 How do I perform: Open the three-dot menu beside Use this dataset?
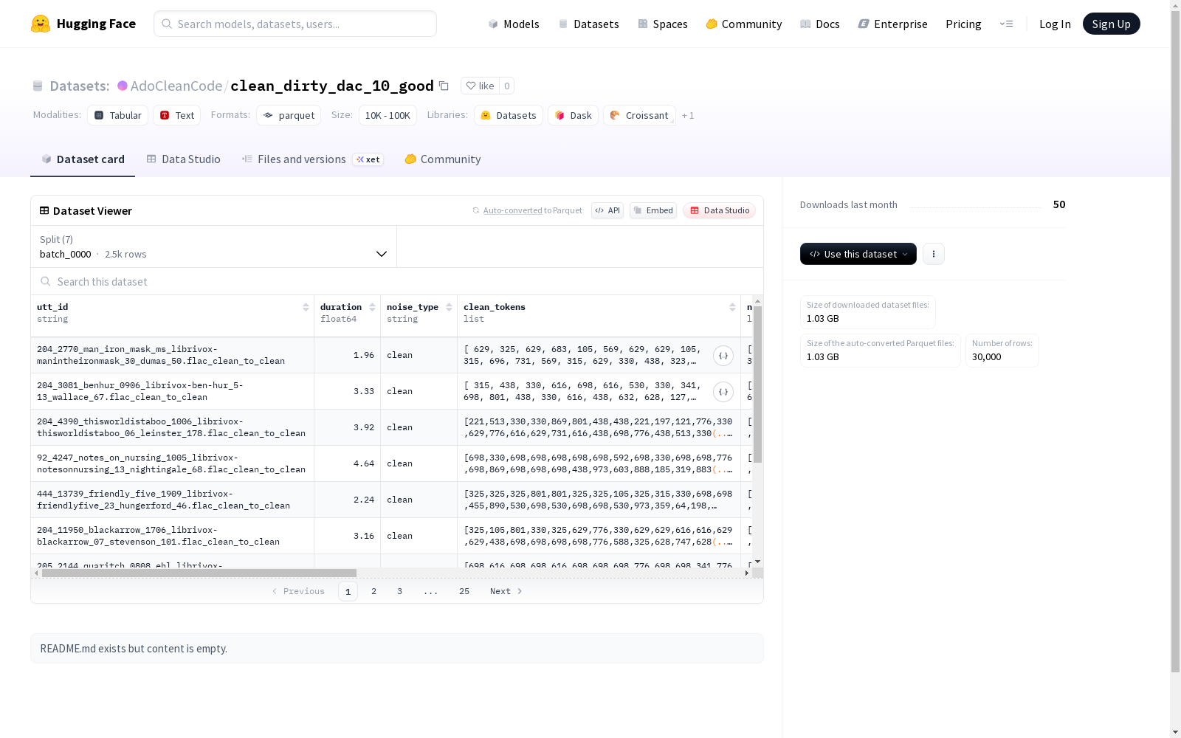point(934,254)
